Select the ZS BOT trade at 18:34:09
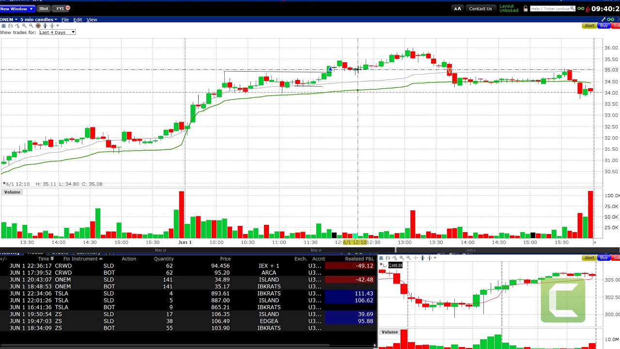Viewport: 620px width, 349px height. pos(188,328)
